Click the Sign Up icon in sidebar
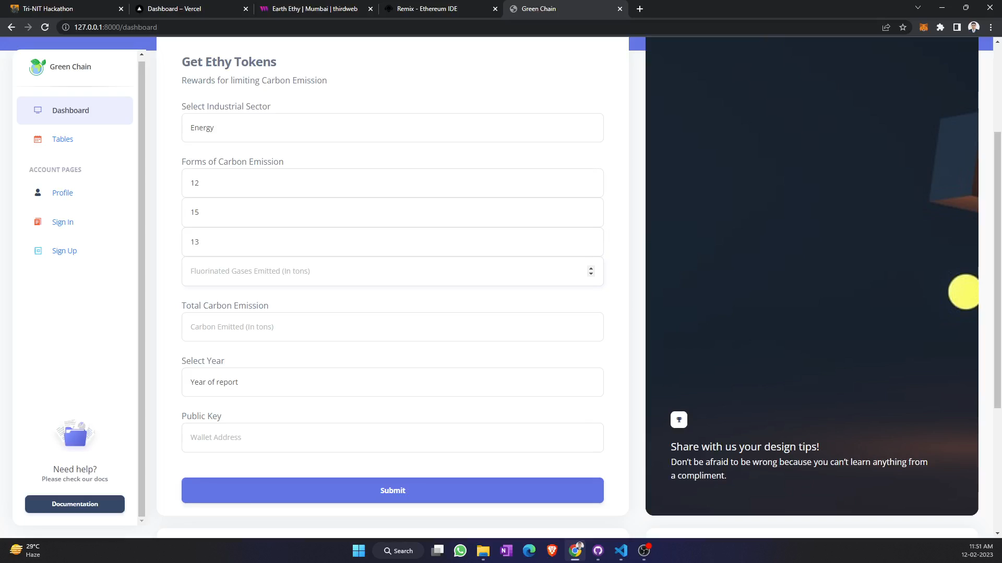The height and width of the screenshot is (563, 1002). (38, 251)
